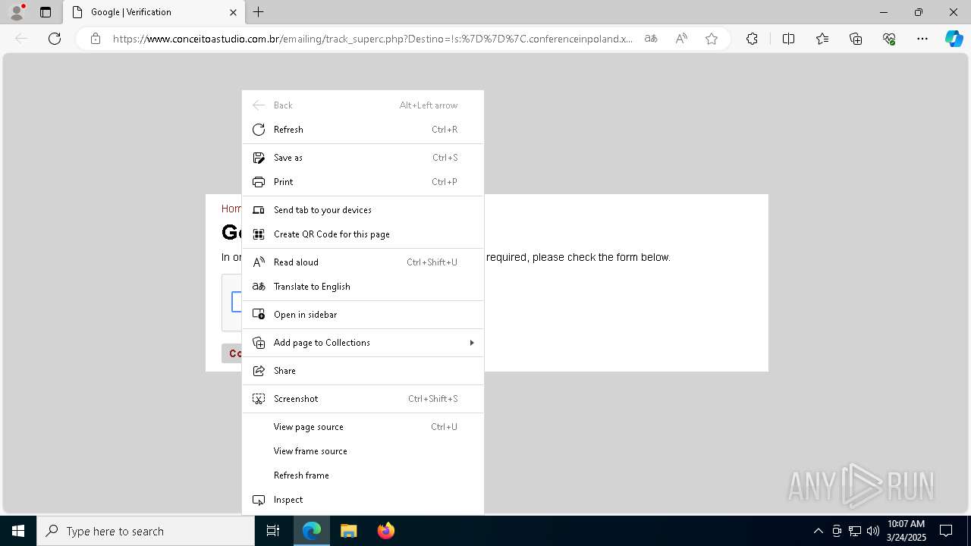
Task: Add page to favorites star icon
Action: pos(712,39)
